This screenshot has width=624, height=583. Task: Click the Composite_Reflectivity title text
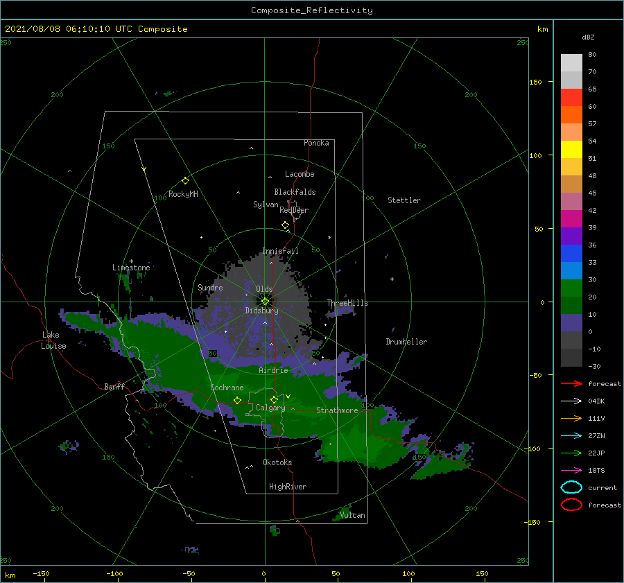(x=312, y=10)
